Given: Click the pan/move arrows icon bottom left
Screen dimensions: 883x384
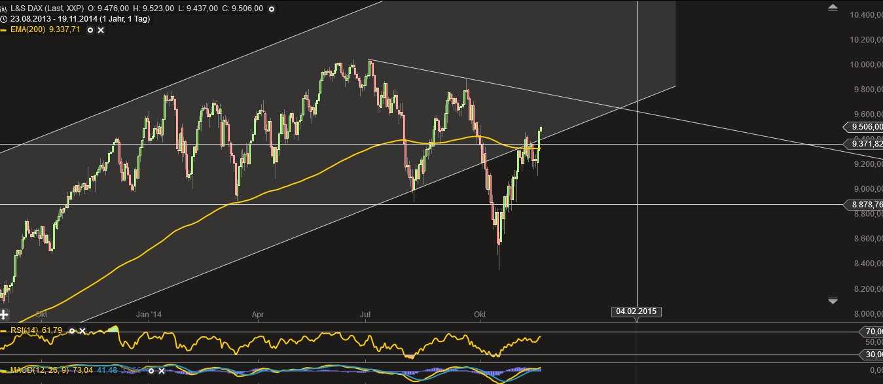Looking at the screenshot, I should (x=5, y=314).
